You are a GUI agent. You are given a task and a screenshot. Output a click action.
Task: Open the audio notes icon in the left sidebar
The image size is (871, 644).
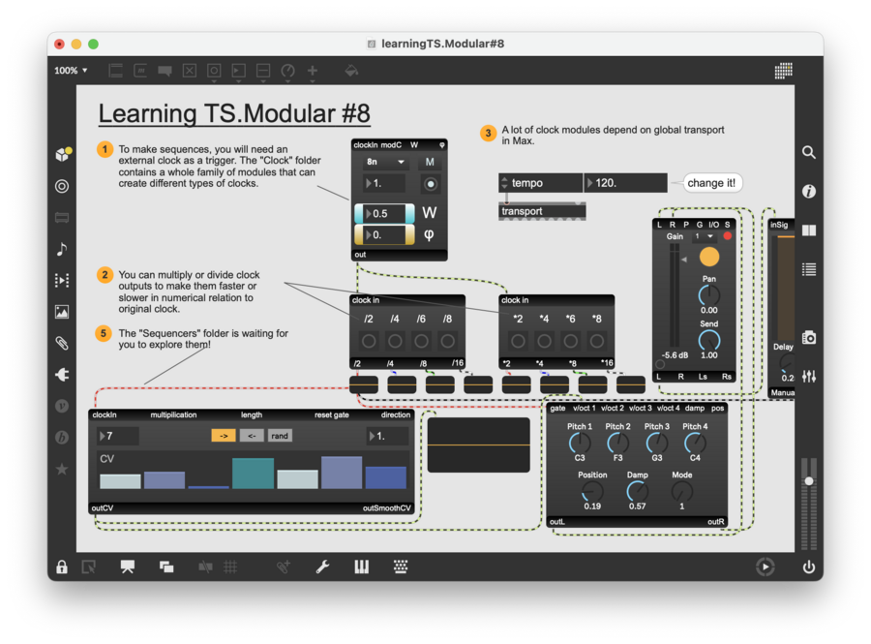pos(62,249)
